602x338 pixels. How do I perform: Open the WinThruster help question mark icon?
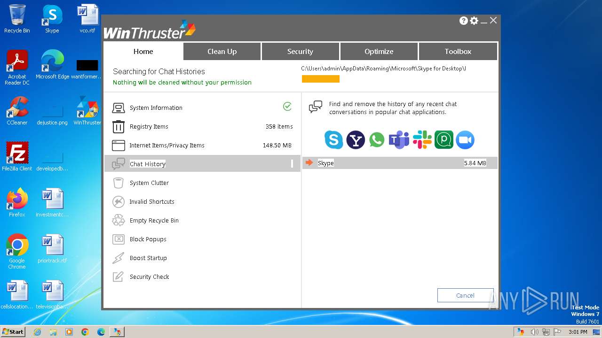(464, 21)
